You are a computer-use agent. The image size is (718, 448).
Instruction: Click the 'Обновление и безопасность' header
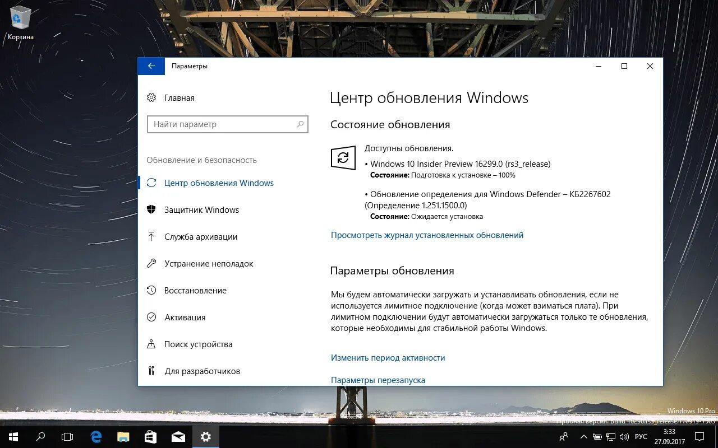[x=201, y=160]
